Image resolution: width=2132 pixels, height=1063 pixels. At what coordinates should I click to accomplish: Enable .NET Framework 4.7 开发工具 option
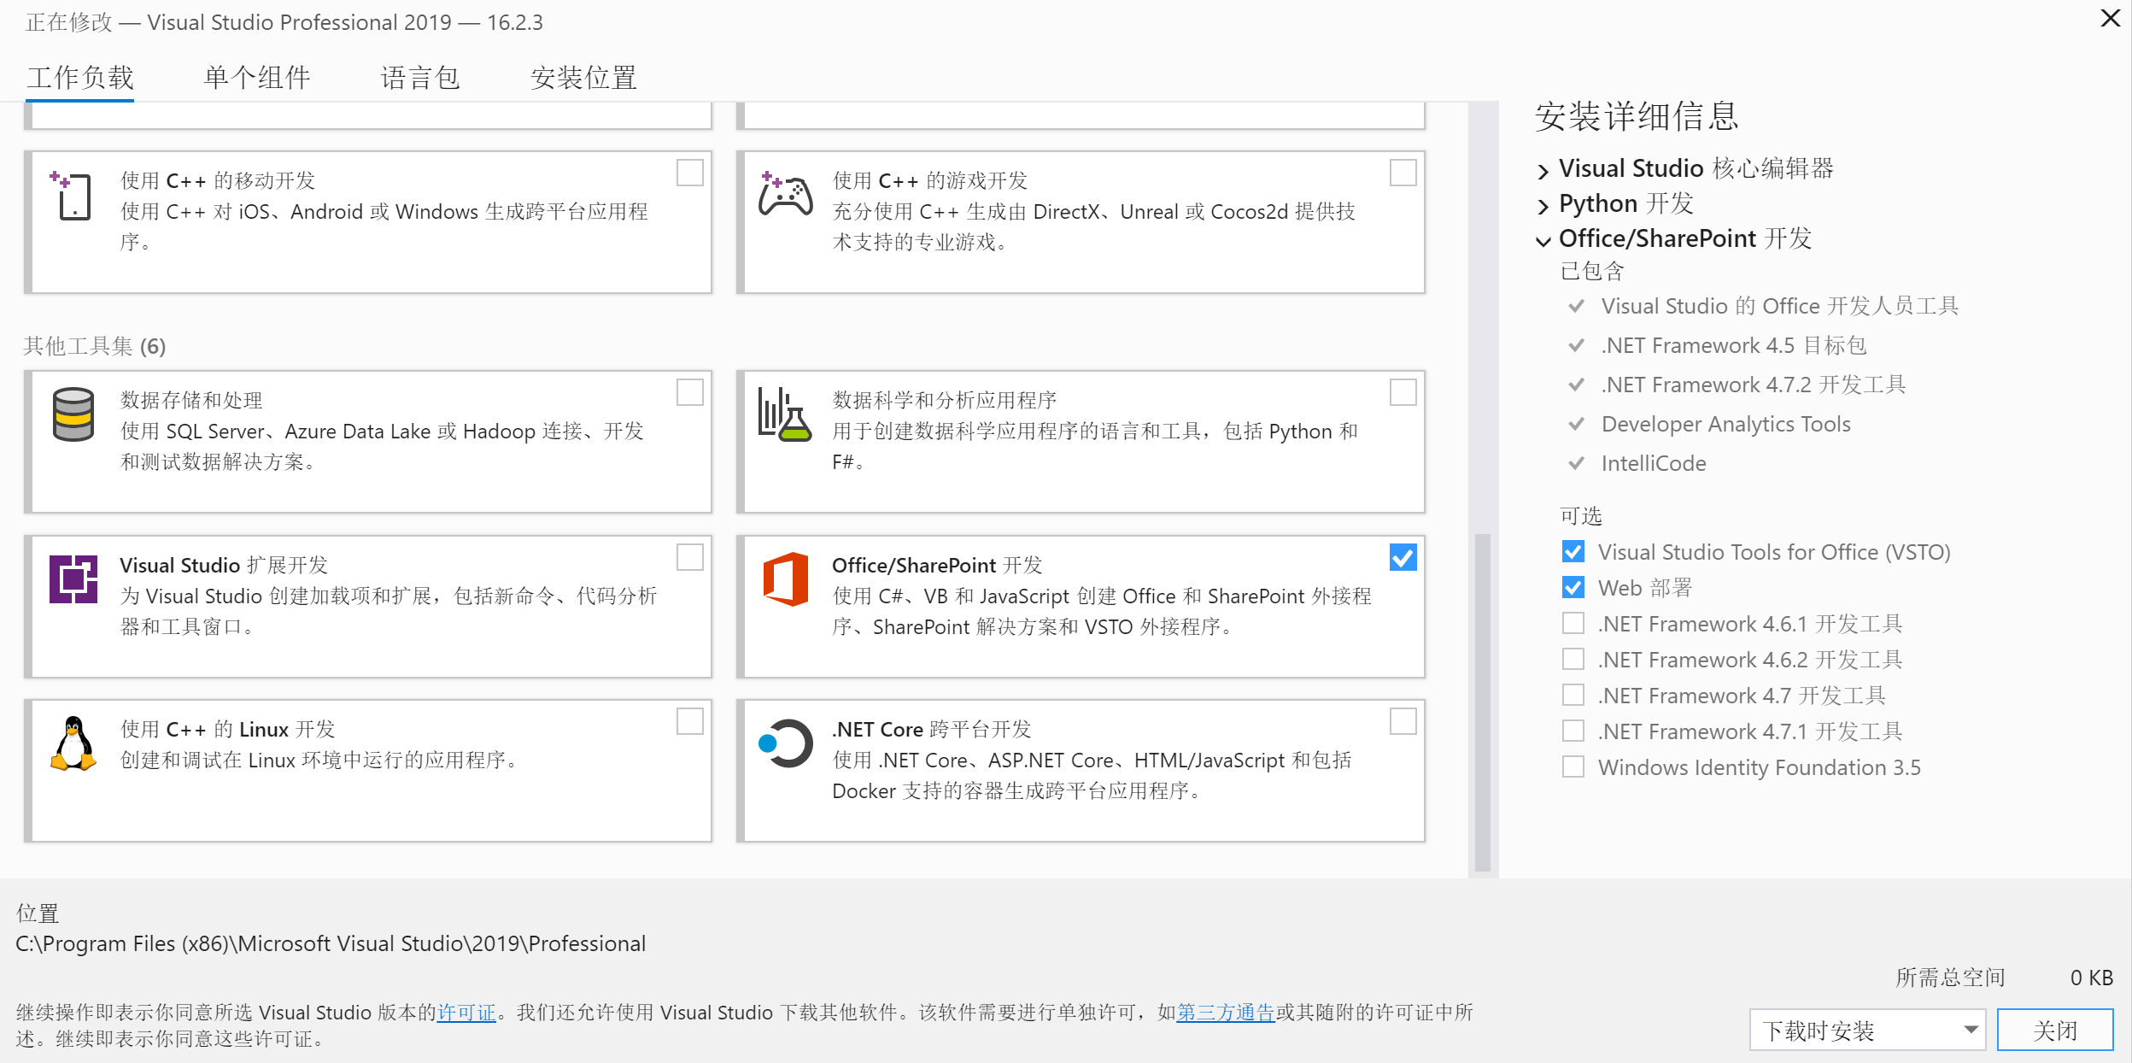point(1573,696)
